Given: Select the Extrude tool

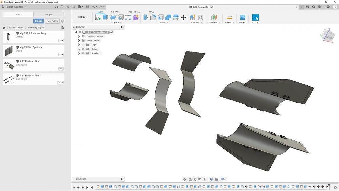Looking at the screenshot, I should [105, 17].
